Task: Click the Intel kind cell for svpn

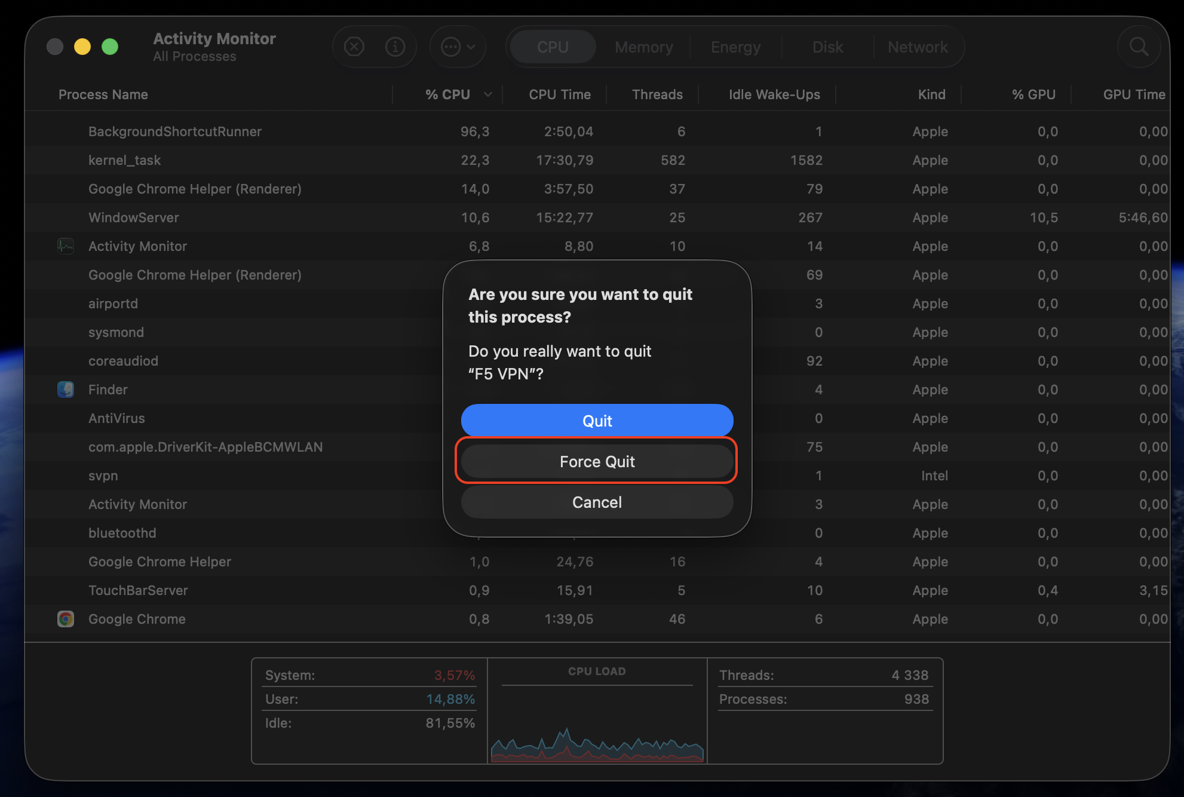Action: click(934, 476)
